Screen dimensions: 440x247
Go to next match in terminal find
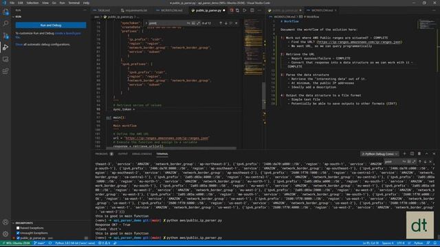(x=425, y=162)
